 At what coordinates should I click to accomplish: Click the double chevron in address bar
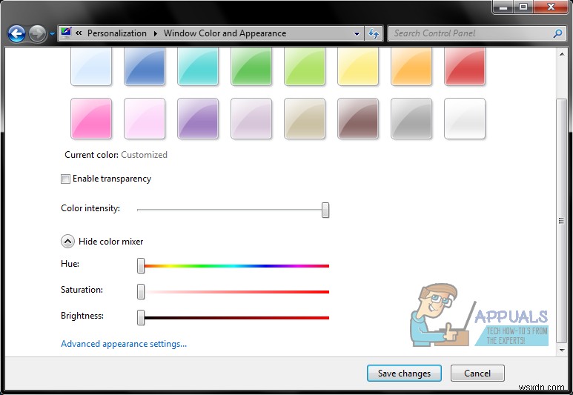(x=79, y=33)
